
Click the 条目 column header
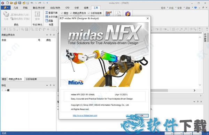click(4, 40)
